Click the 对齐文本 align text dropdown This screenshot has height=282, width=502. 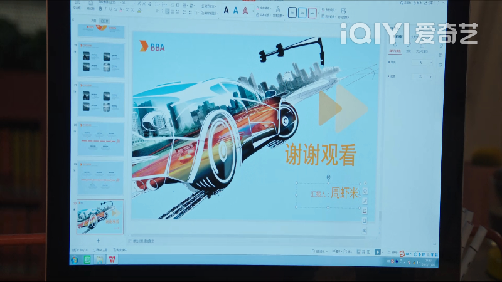208,6
